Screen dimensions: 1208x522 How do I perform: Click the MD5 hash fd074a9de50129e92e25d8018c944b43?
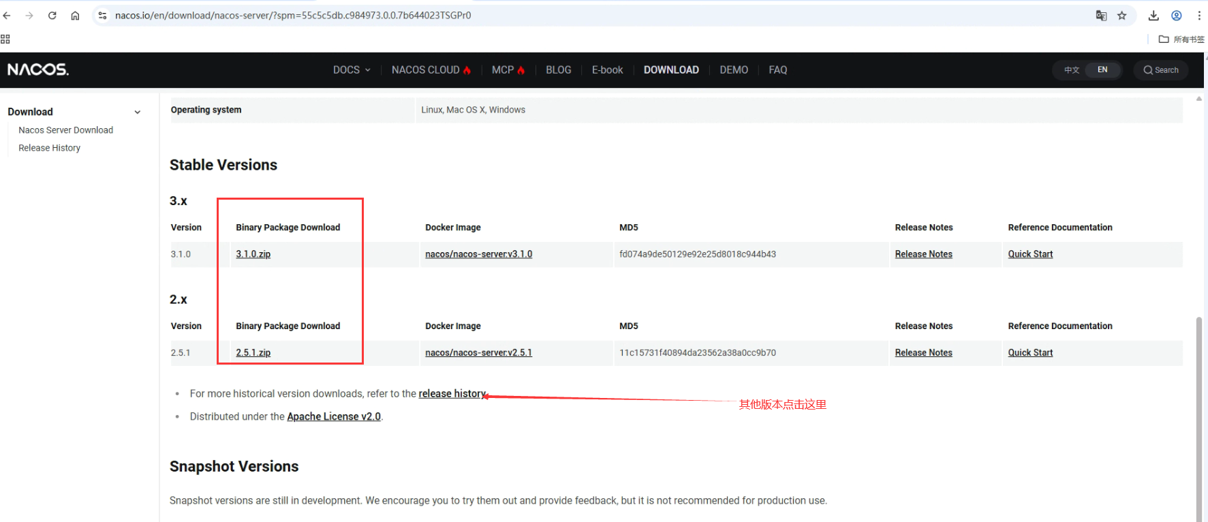(x=698, y=254)
